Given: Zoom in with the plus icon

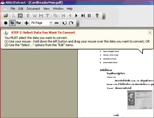Looking at the screenshot, I should 27,23.
